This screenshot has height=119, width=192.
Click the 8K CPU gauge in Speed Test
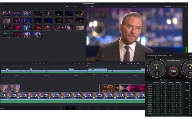(x=157, y=68)
